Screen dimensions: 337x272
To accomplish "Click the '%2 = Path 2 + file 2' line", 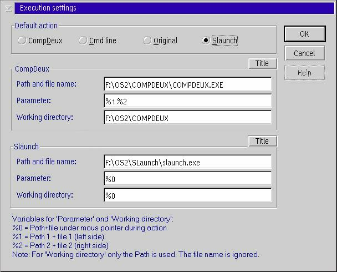I will tap(60, 245).
